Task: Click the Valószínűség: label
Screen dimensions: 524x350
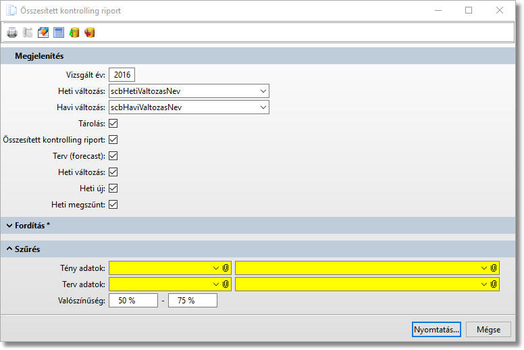Action: click(x=82, y=301)
